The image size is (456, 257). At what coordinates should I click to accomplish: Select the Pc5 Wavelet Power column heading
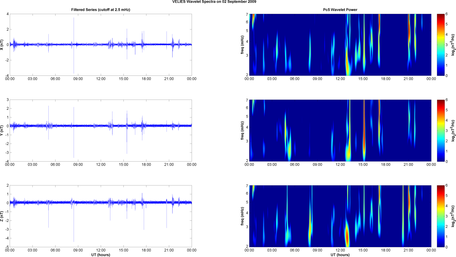pos(340,10)
